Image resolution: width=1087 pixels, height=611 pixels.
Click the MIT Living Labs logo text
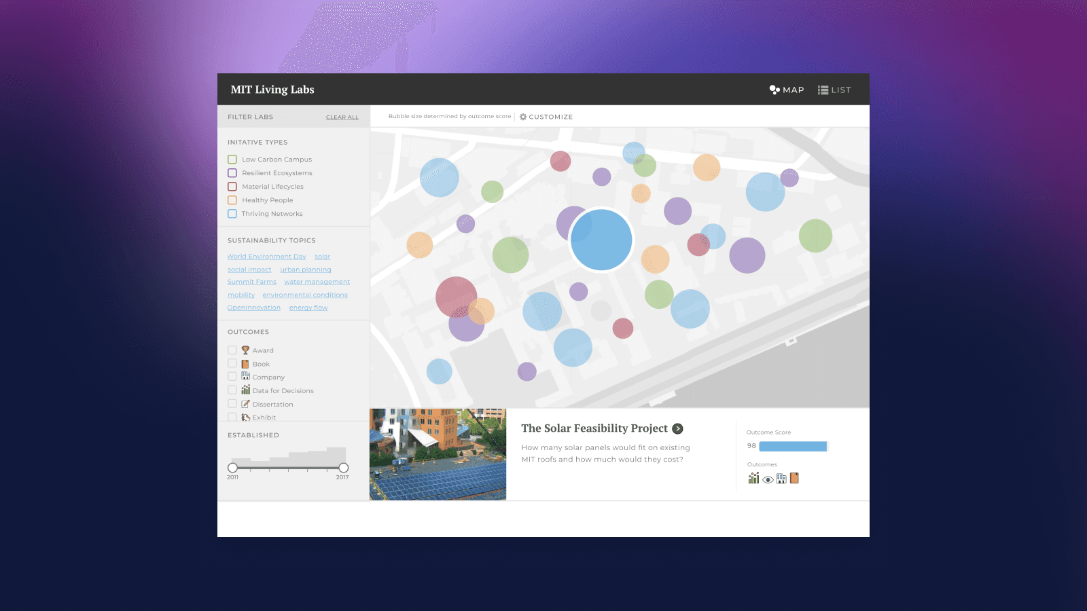pos(272,90)
